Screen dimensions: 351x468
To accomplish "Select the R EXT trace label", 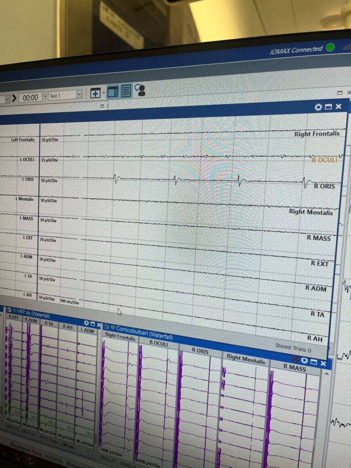I will tap(319, 263).
